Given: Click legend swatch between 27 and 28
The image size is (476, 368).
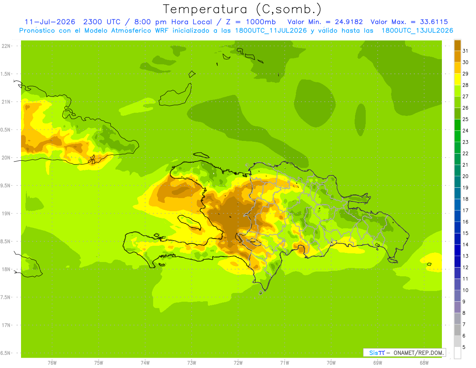Looking at the screenshot, I should (457, 91).
